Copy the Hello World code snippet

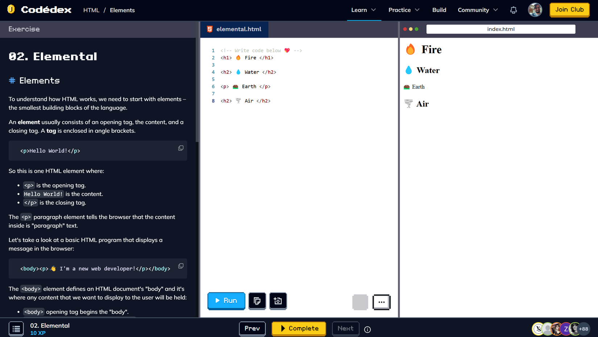pos(180,148)
